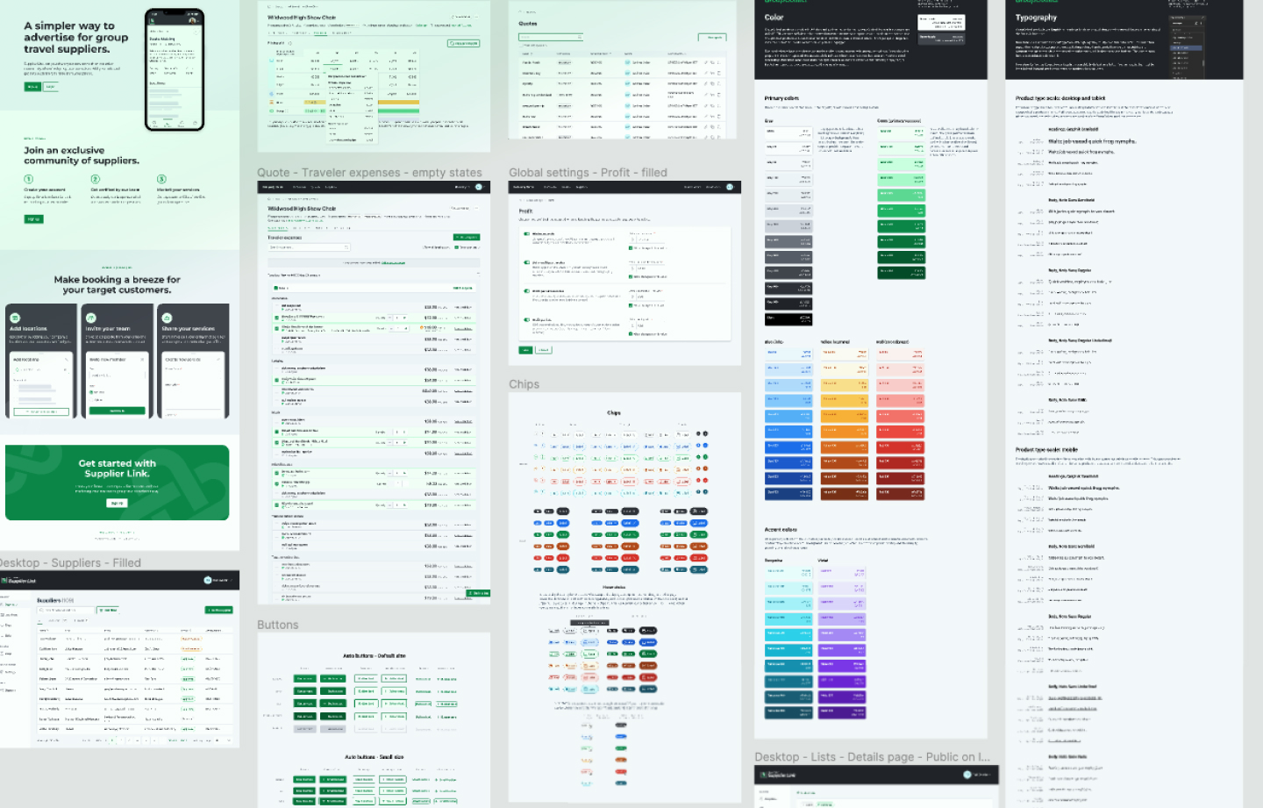Viewport: 1263px width, 808px height.
Task: Open the dropdown field under Traveler expenses heading
Action: pos(309,247)
